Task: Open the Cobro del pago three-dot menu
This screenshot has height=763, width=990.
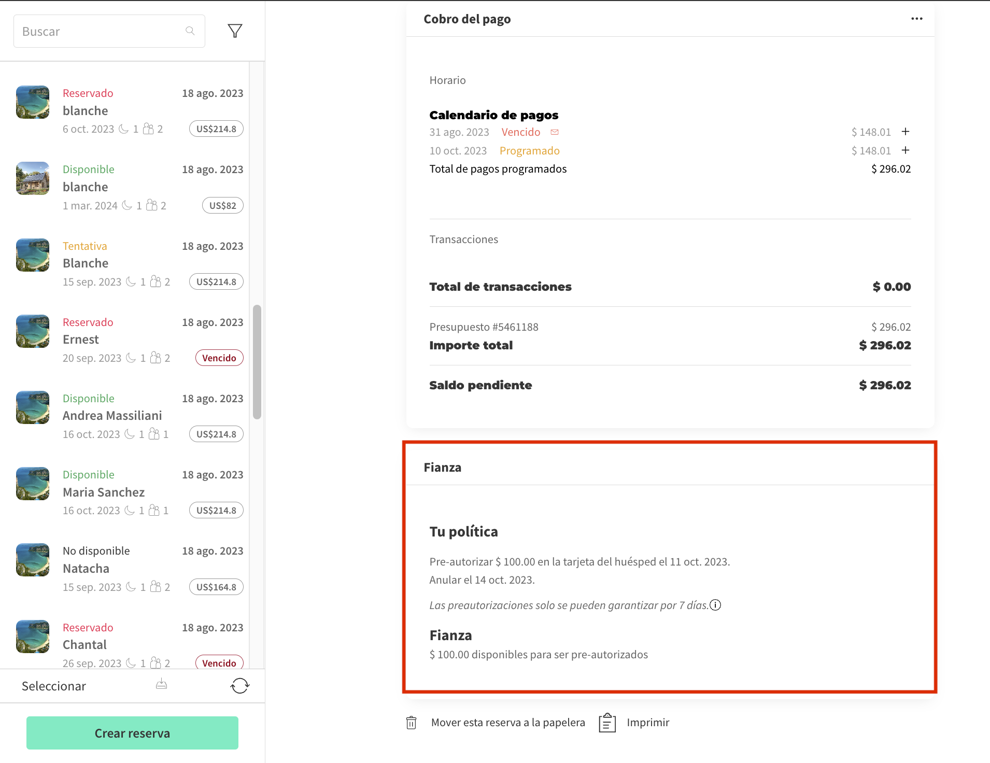Action: click(916, 19)
